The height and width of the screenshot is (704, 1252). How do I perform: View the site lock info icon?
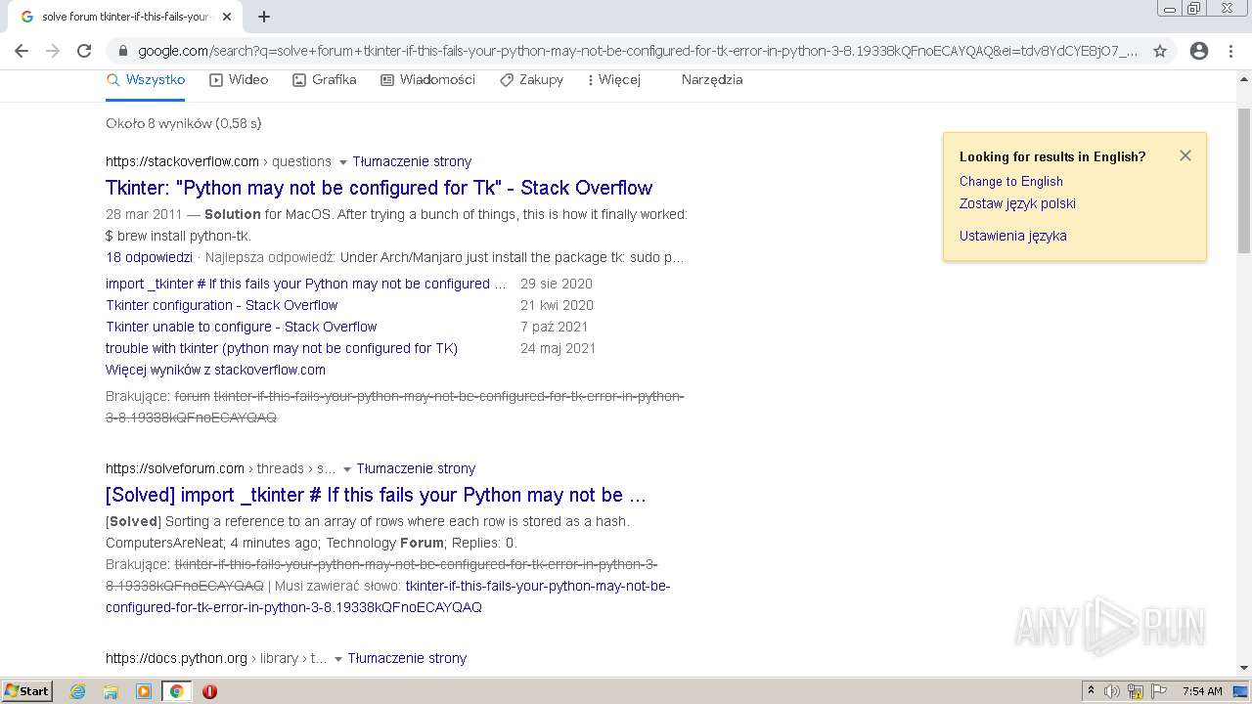123,51
